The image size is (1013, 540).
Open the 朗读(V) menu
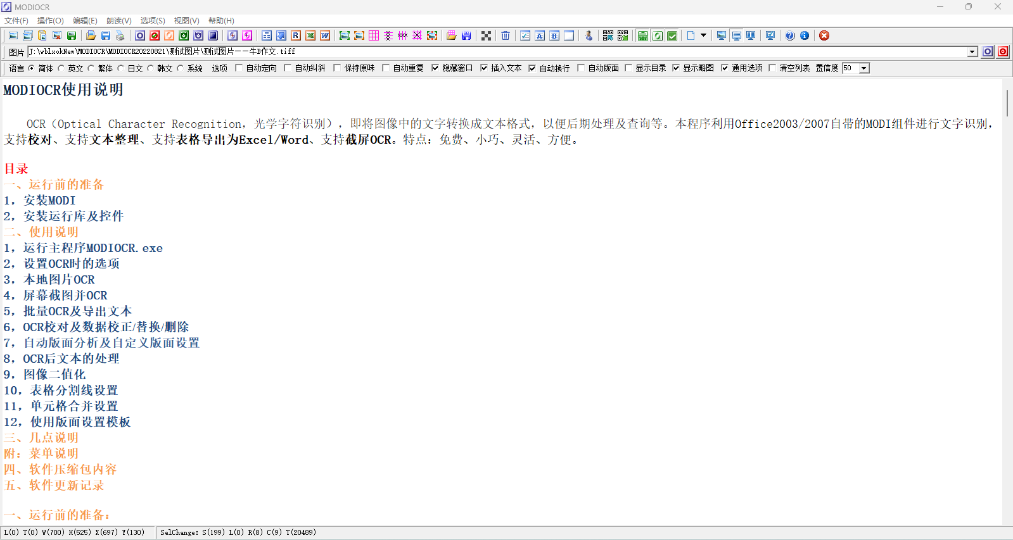pos(119,21)
